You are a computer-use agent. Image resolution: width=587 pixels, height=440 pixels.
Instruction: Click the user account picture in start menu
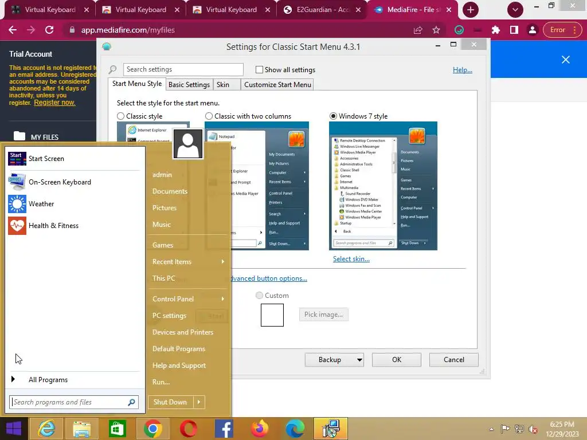(x=188, y=144)
